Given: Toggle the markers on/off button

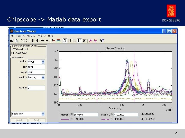Looking at the screenshot, I should point(65,41).
